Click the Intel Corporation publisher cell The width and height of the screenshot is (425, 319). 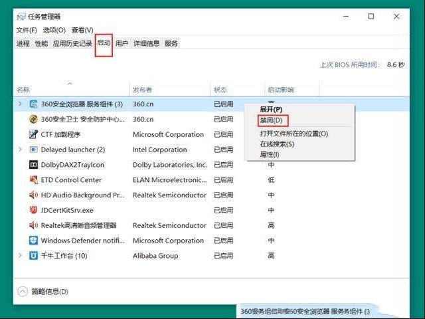point(159,150)
